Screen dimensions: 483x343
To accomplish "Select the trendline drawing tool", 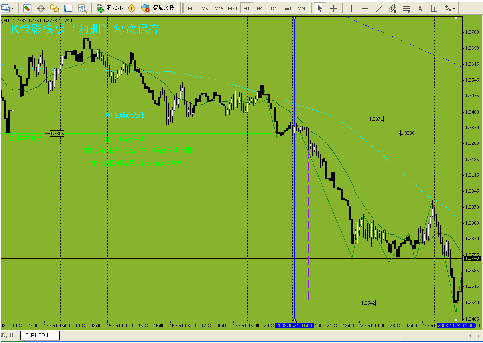I will 379,9.
